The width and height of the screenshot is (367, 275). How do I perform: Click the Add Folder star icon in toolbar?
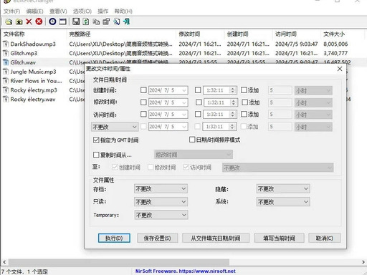(19, 21)
